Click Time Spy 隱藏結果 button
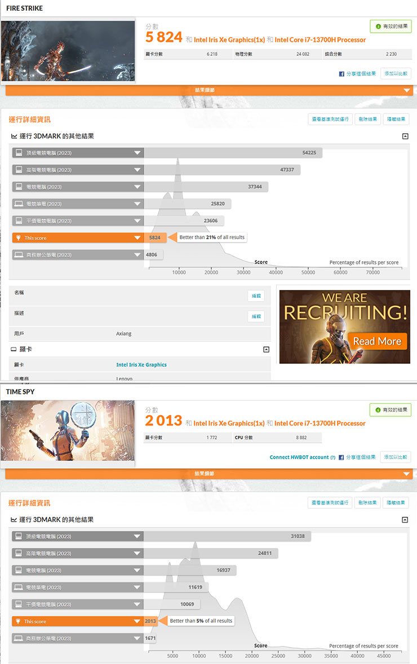Image resolution: width=417 pixels, height=664 pixels. pyautogui.click(x=396, y=503)
